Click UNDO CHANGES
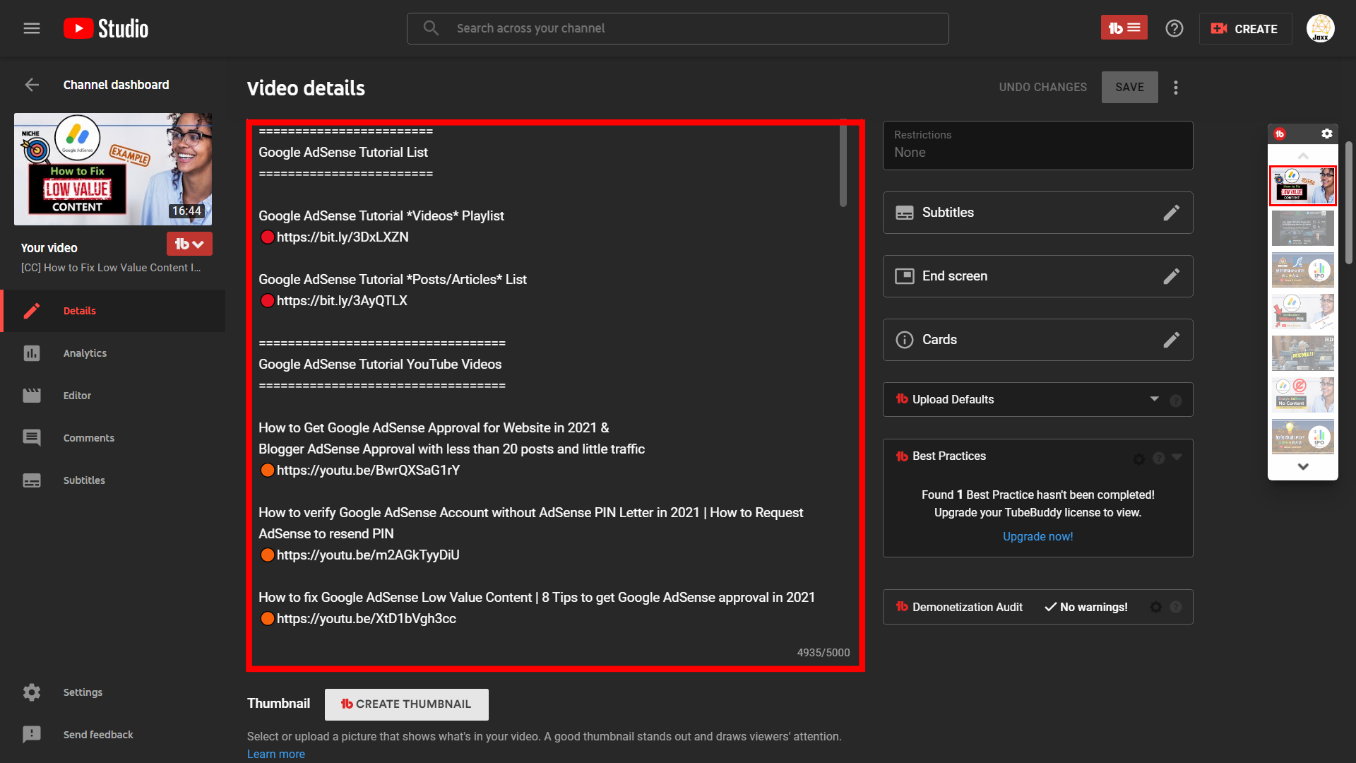Image resolution: width=1356 pixels, height=763 pixels. pos(1042,88)
